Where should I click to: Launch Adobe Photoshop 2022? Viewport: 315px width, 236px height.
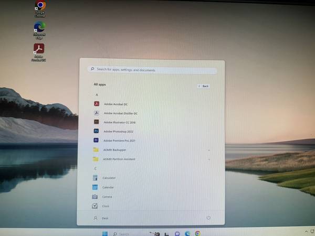tap(118, 132)
